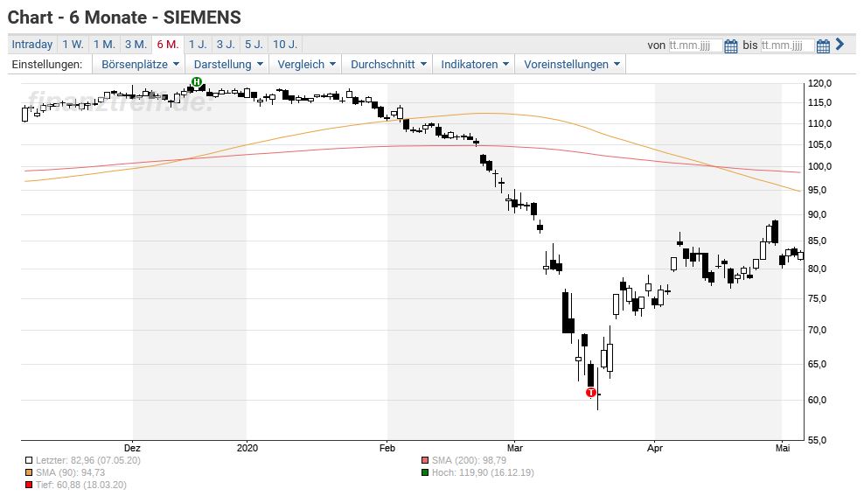Click the 'Dez' x-axis month label
This screenshot has height=503, width=864.
132,448
